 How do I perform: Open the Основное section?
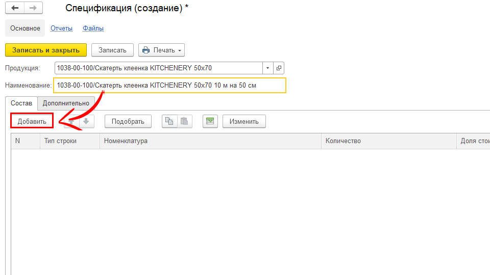25,29
